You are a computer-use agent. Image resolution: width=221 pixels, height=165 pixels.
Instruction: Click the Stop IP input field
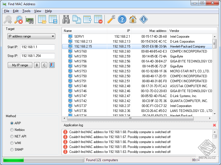coord(38,56)
